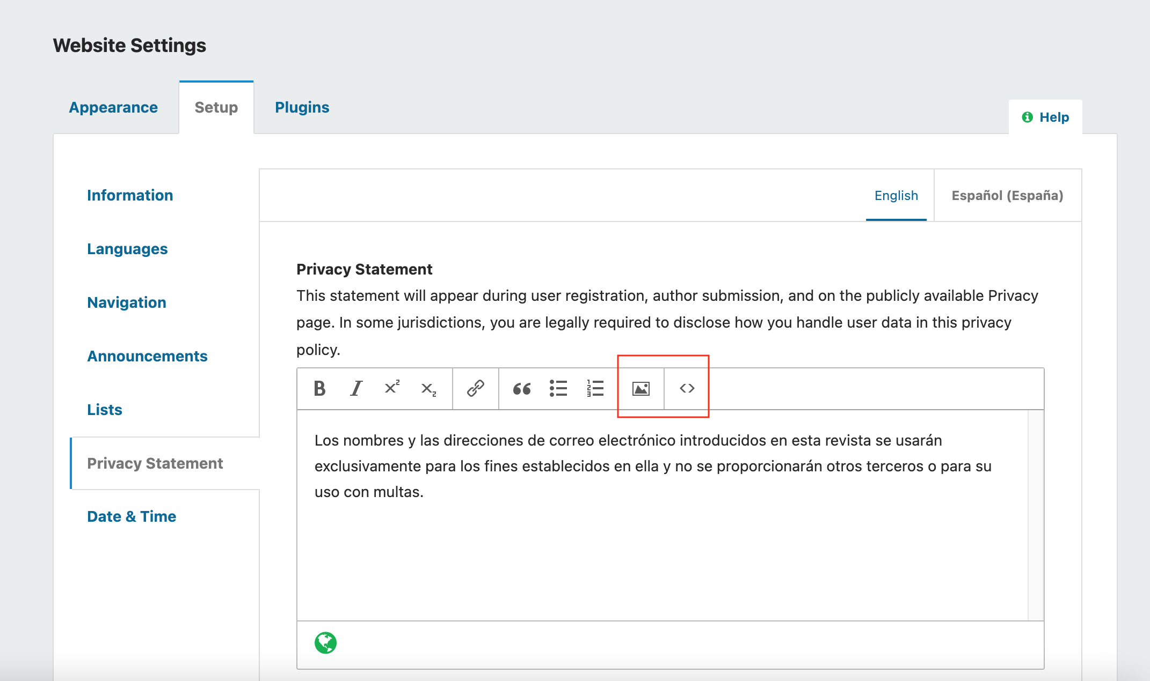Create a numbered list
1150x681 pixels.
(x=595, y=389)
